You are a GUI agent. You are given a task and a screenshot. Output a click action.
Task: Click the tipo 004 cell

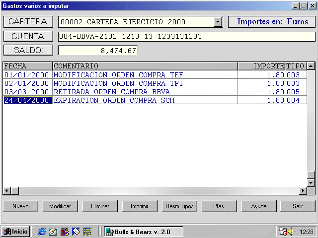pyautogui.click(x=296, y=100)
